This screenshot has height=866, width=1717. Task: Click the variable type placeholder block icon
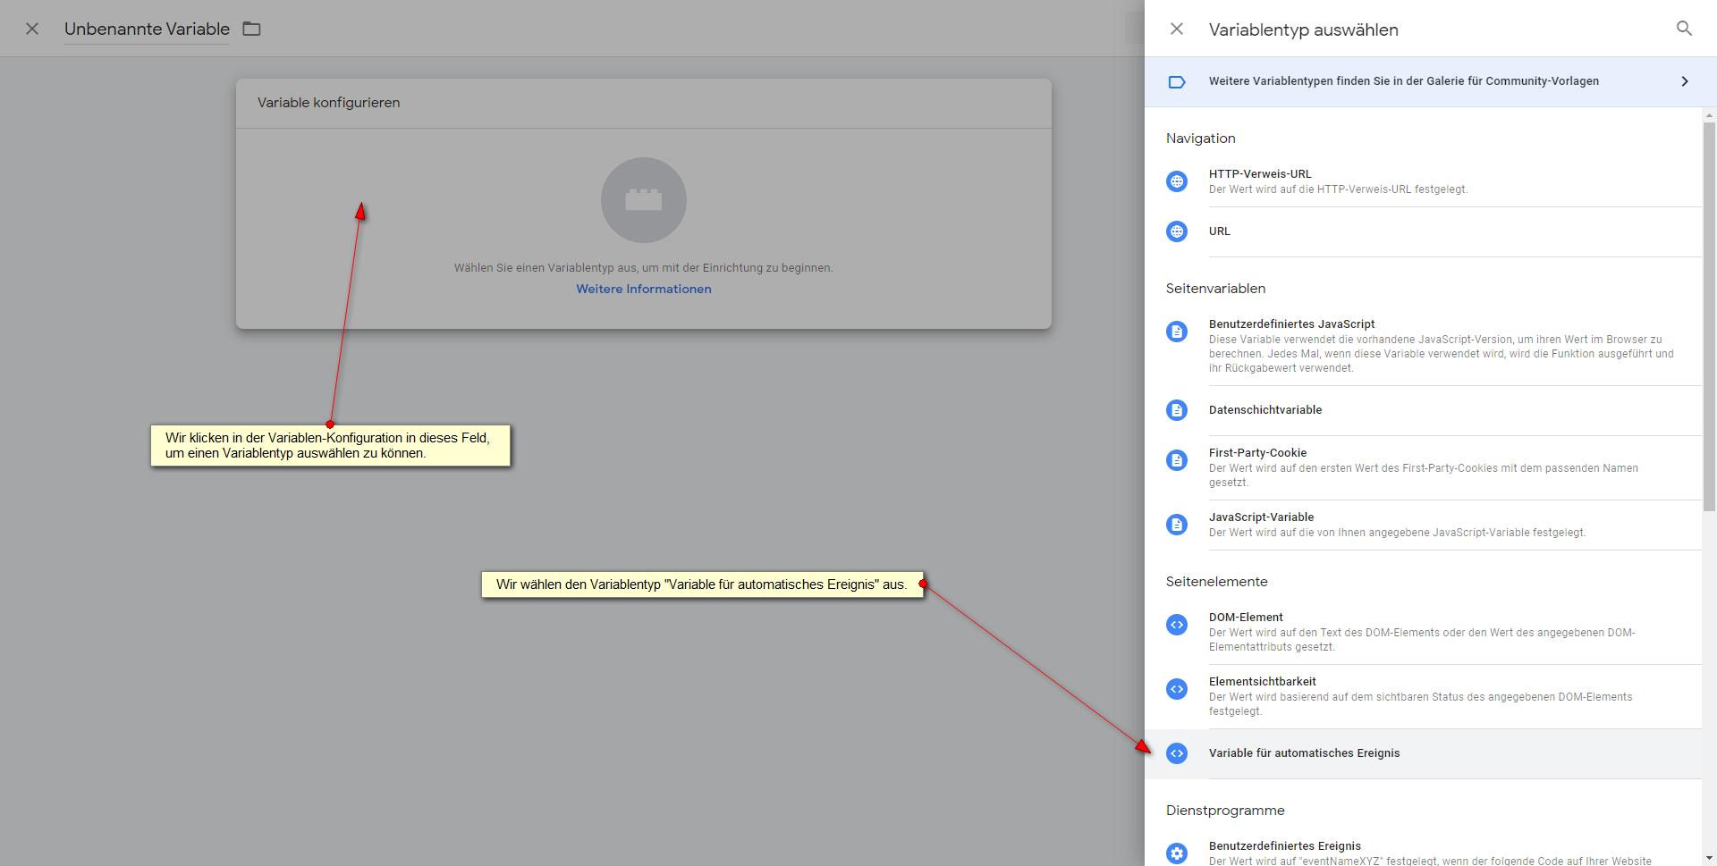(x=643, y=200)
